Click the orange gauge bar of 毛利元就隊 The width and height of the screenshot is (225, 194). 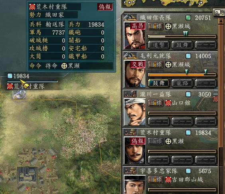click(182, 75)
